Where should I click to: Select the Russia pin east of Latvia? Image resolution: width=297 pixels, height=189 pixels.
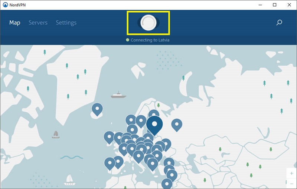177,124
